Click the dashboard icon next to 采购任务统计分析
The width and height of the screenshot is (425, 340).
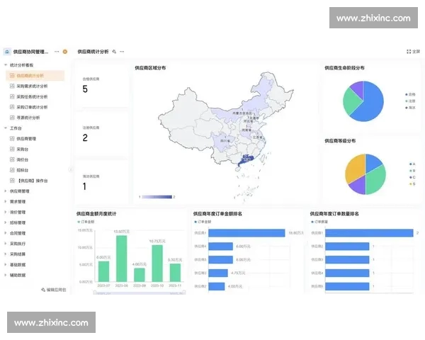(12, 96)
